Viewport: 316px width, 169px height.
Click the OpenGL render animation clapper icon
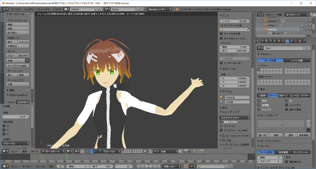point(189,151)
